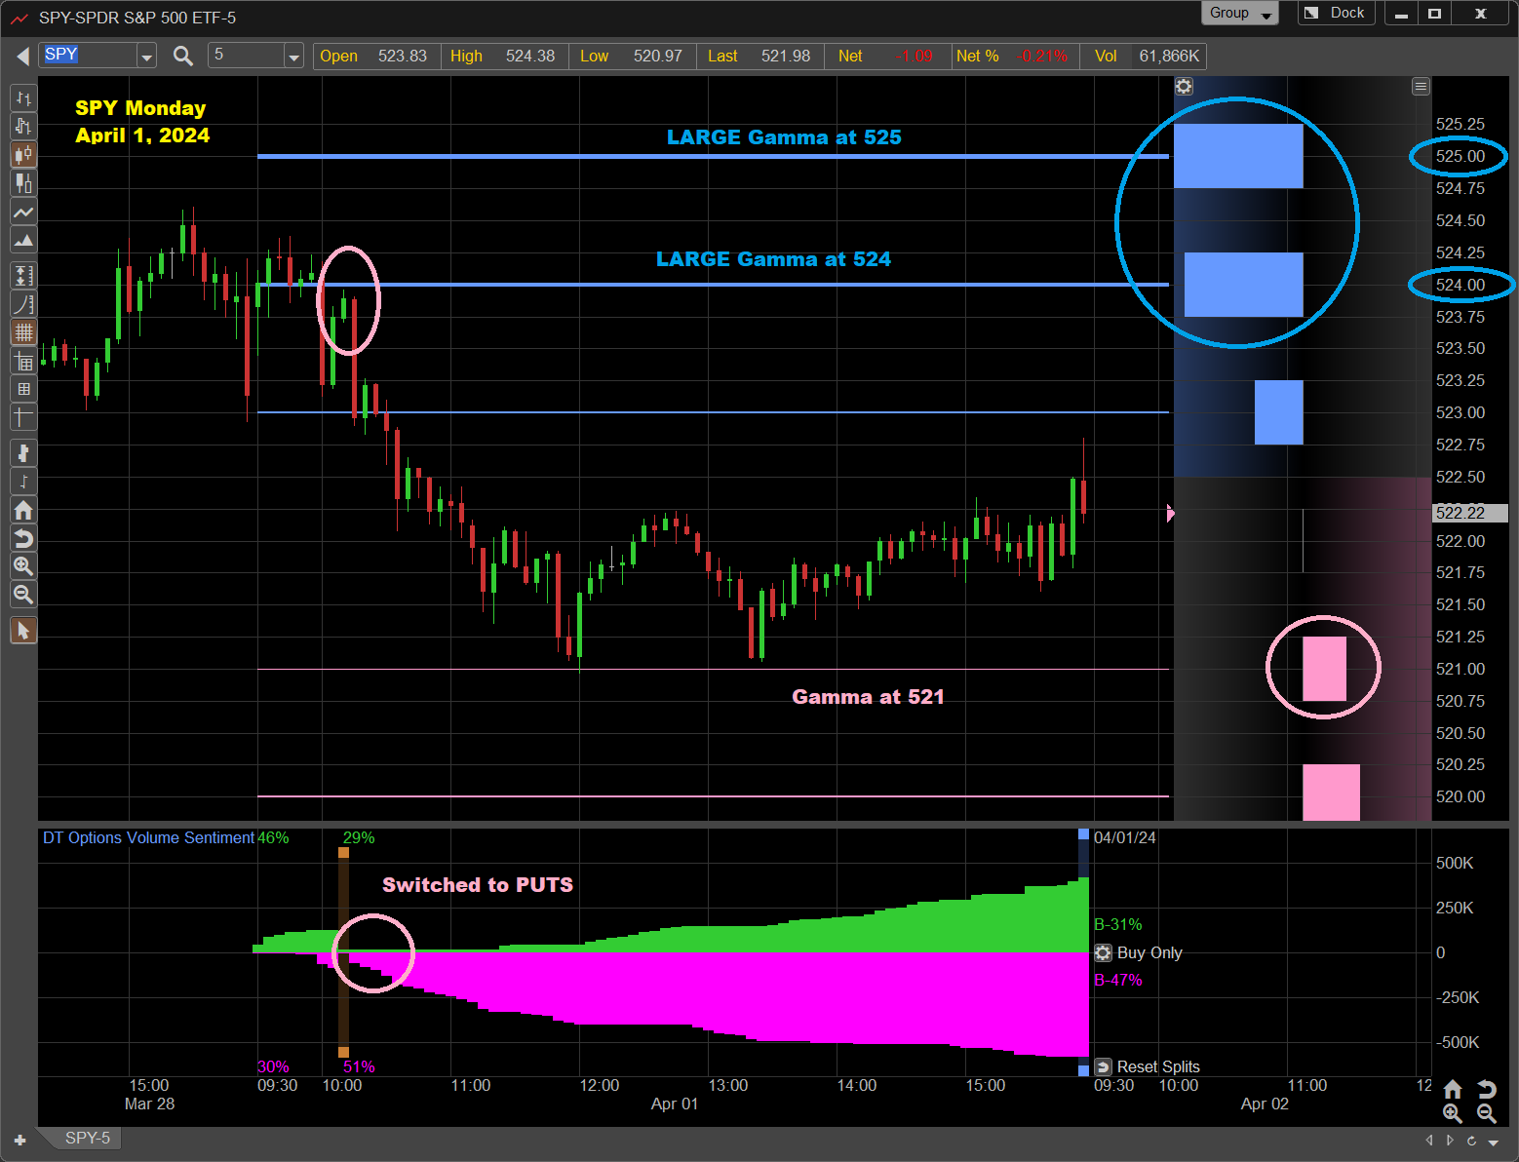Screen dimensions: 1519x1162
Task: Click the orange time marker handle at 10:00
Action: (343, 853)
